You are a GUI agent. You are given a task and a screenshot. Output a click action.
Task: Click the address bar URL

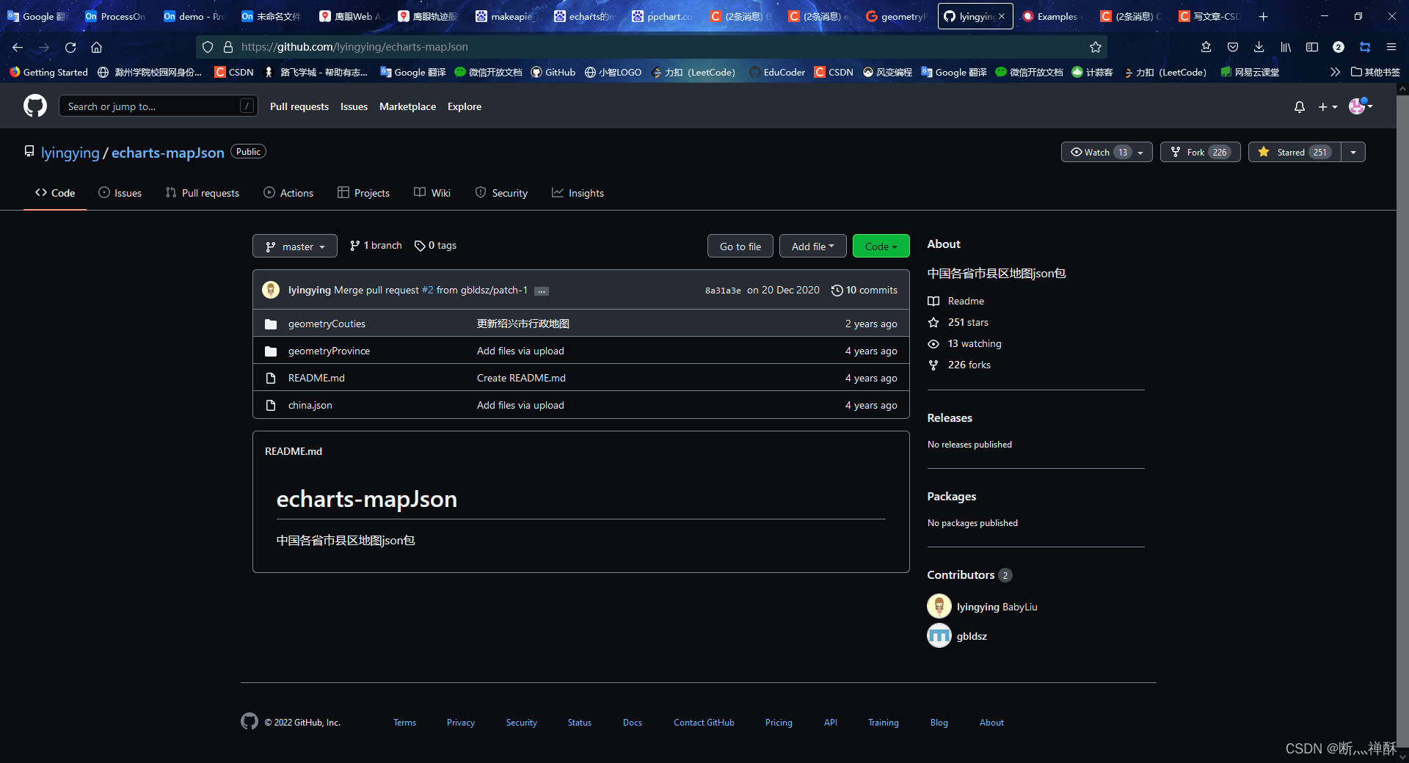pos(354,47)
